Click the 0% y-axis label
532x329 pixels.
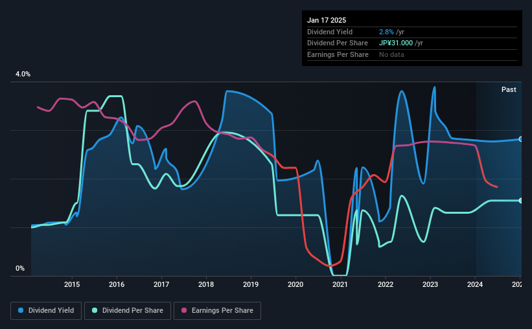click(x=20, y=268)
